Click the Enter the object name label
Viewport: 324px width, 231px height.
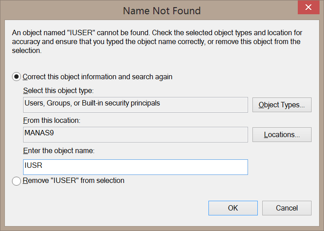coord(59,151)
